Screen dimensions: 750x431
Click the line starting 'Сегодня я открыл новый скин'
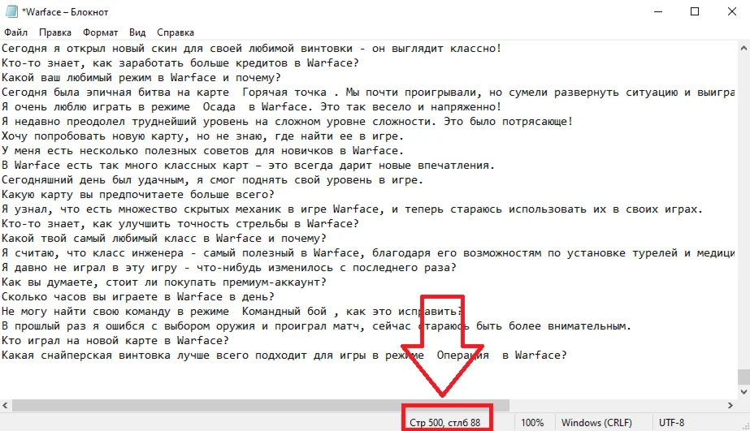[251, 48]
